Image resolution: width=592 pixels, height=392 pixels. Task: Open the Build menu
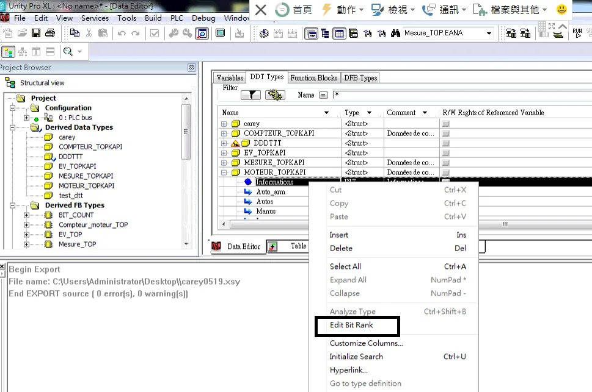coord(153,18)
